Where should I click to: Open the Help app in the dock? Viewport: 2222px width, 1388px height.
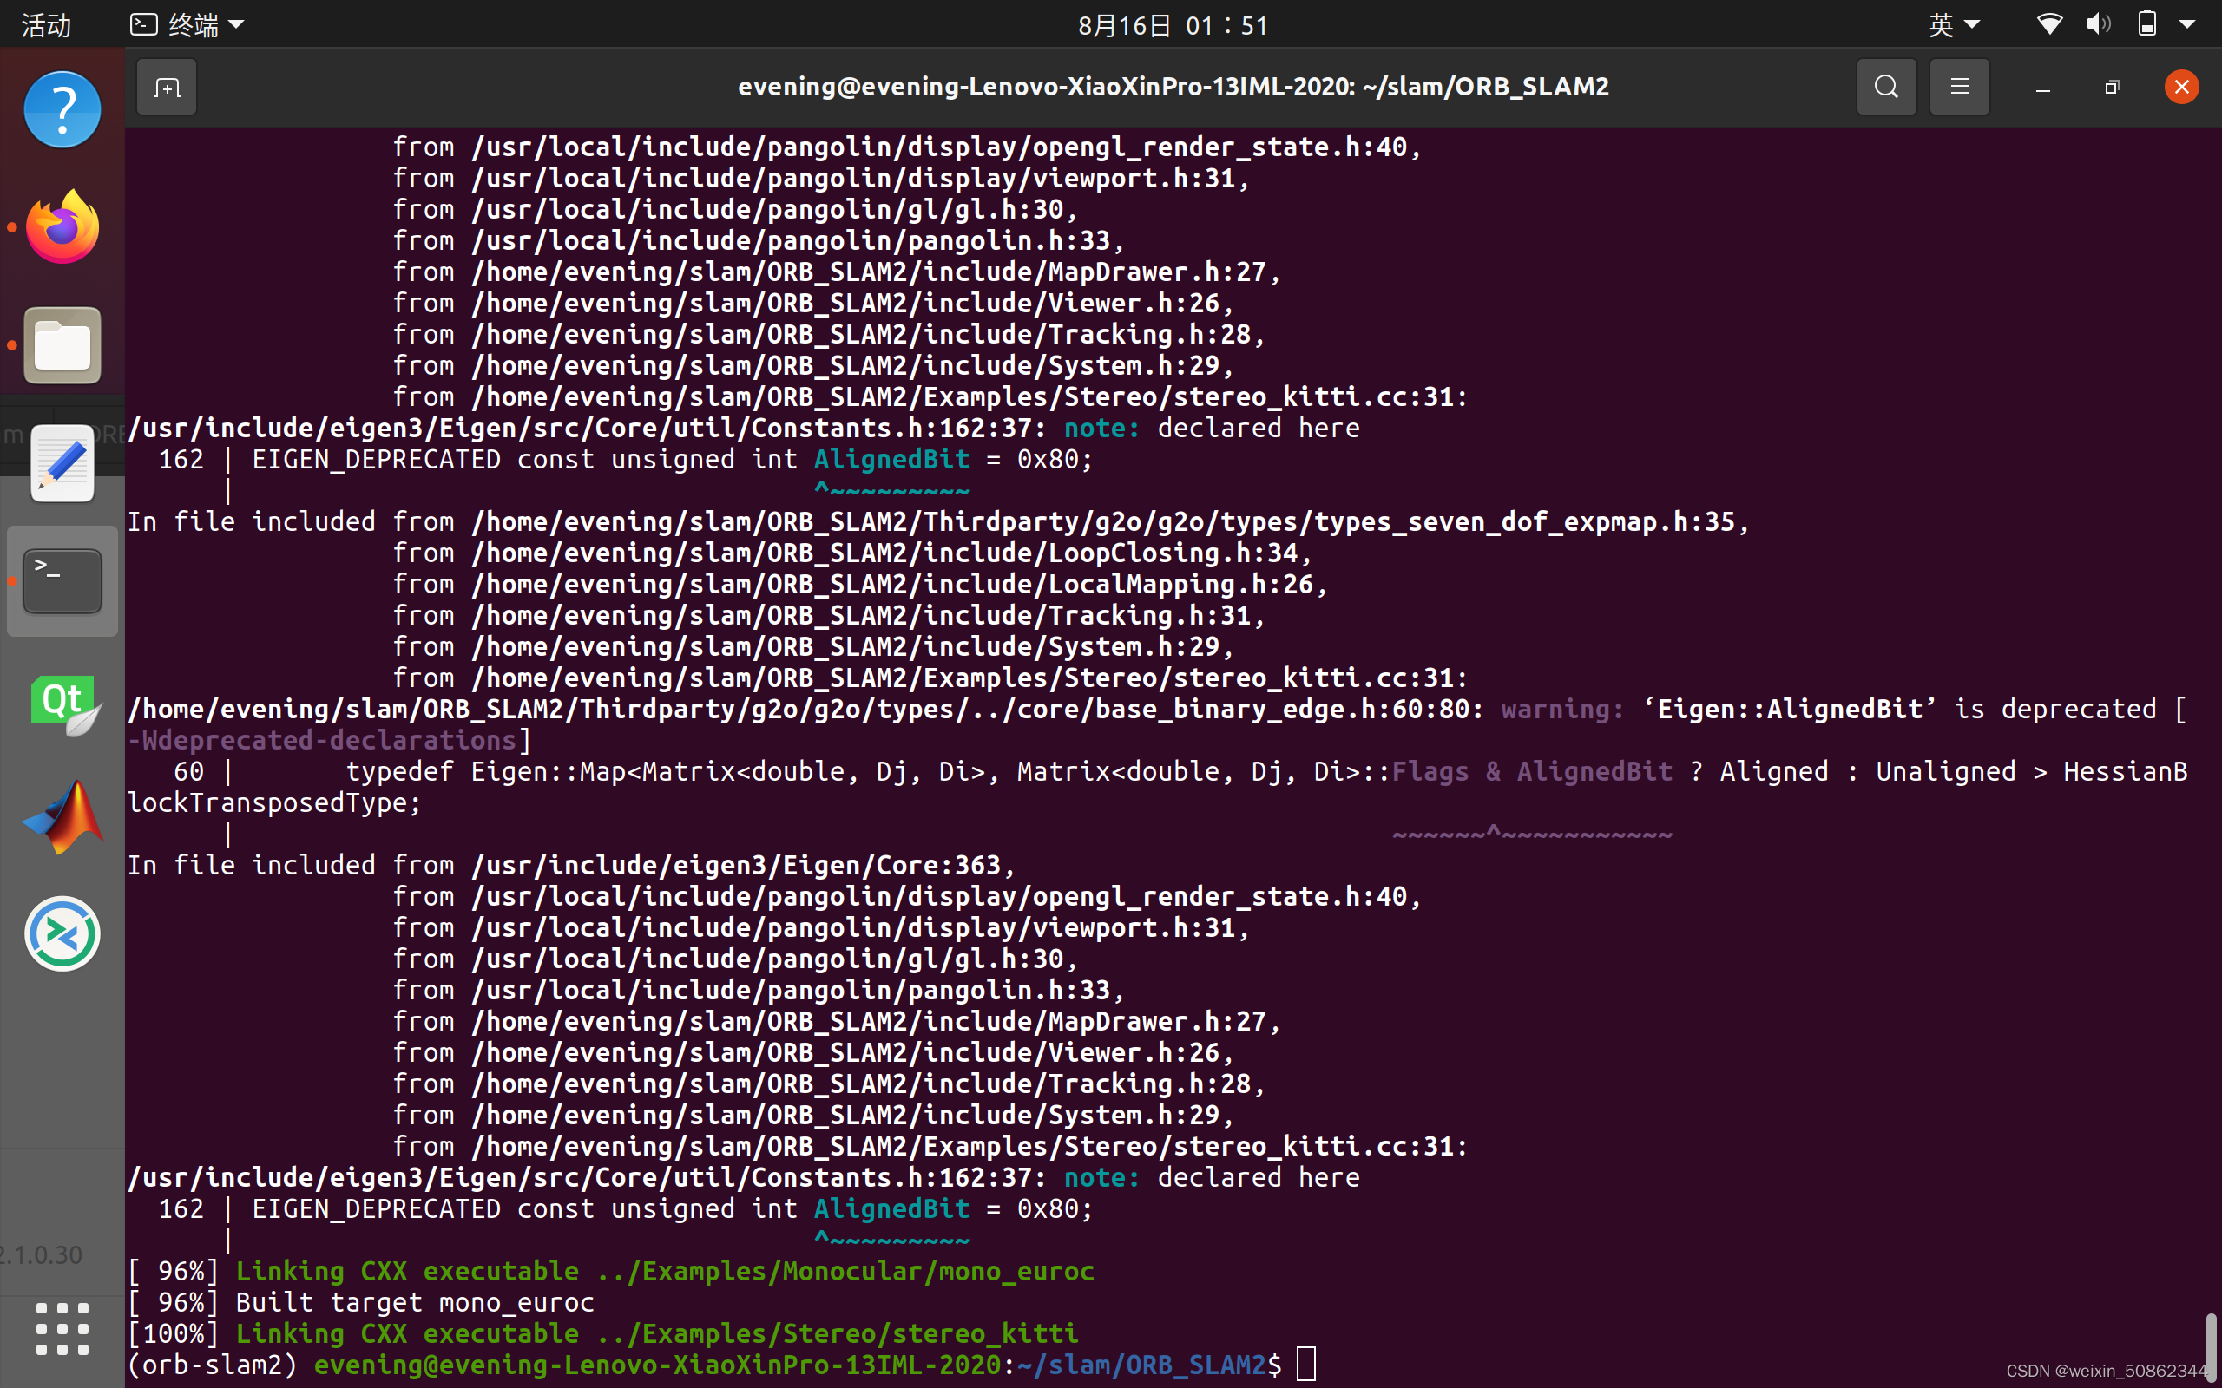(62, 109)
